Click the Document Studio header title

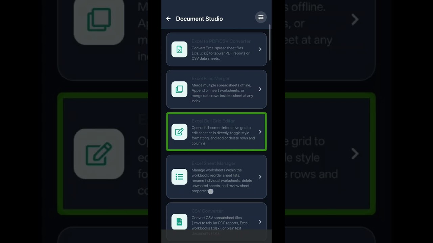[x=199, y=19]
